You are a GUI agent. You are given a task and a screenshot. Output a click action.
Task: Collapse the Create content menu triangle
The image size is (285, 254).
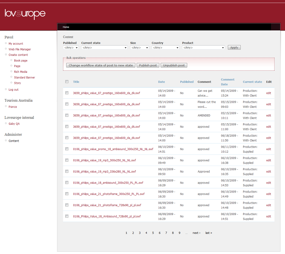coord(6,55)
